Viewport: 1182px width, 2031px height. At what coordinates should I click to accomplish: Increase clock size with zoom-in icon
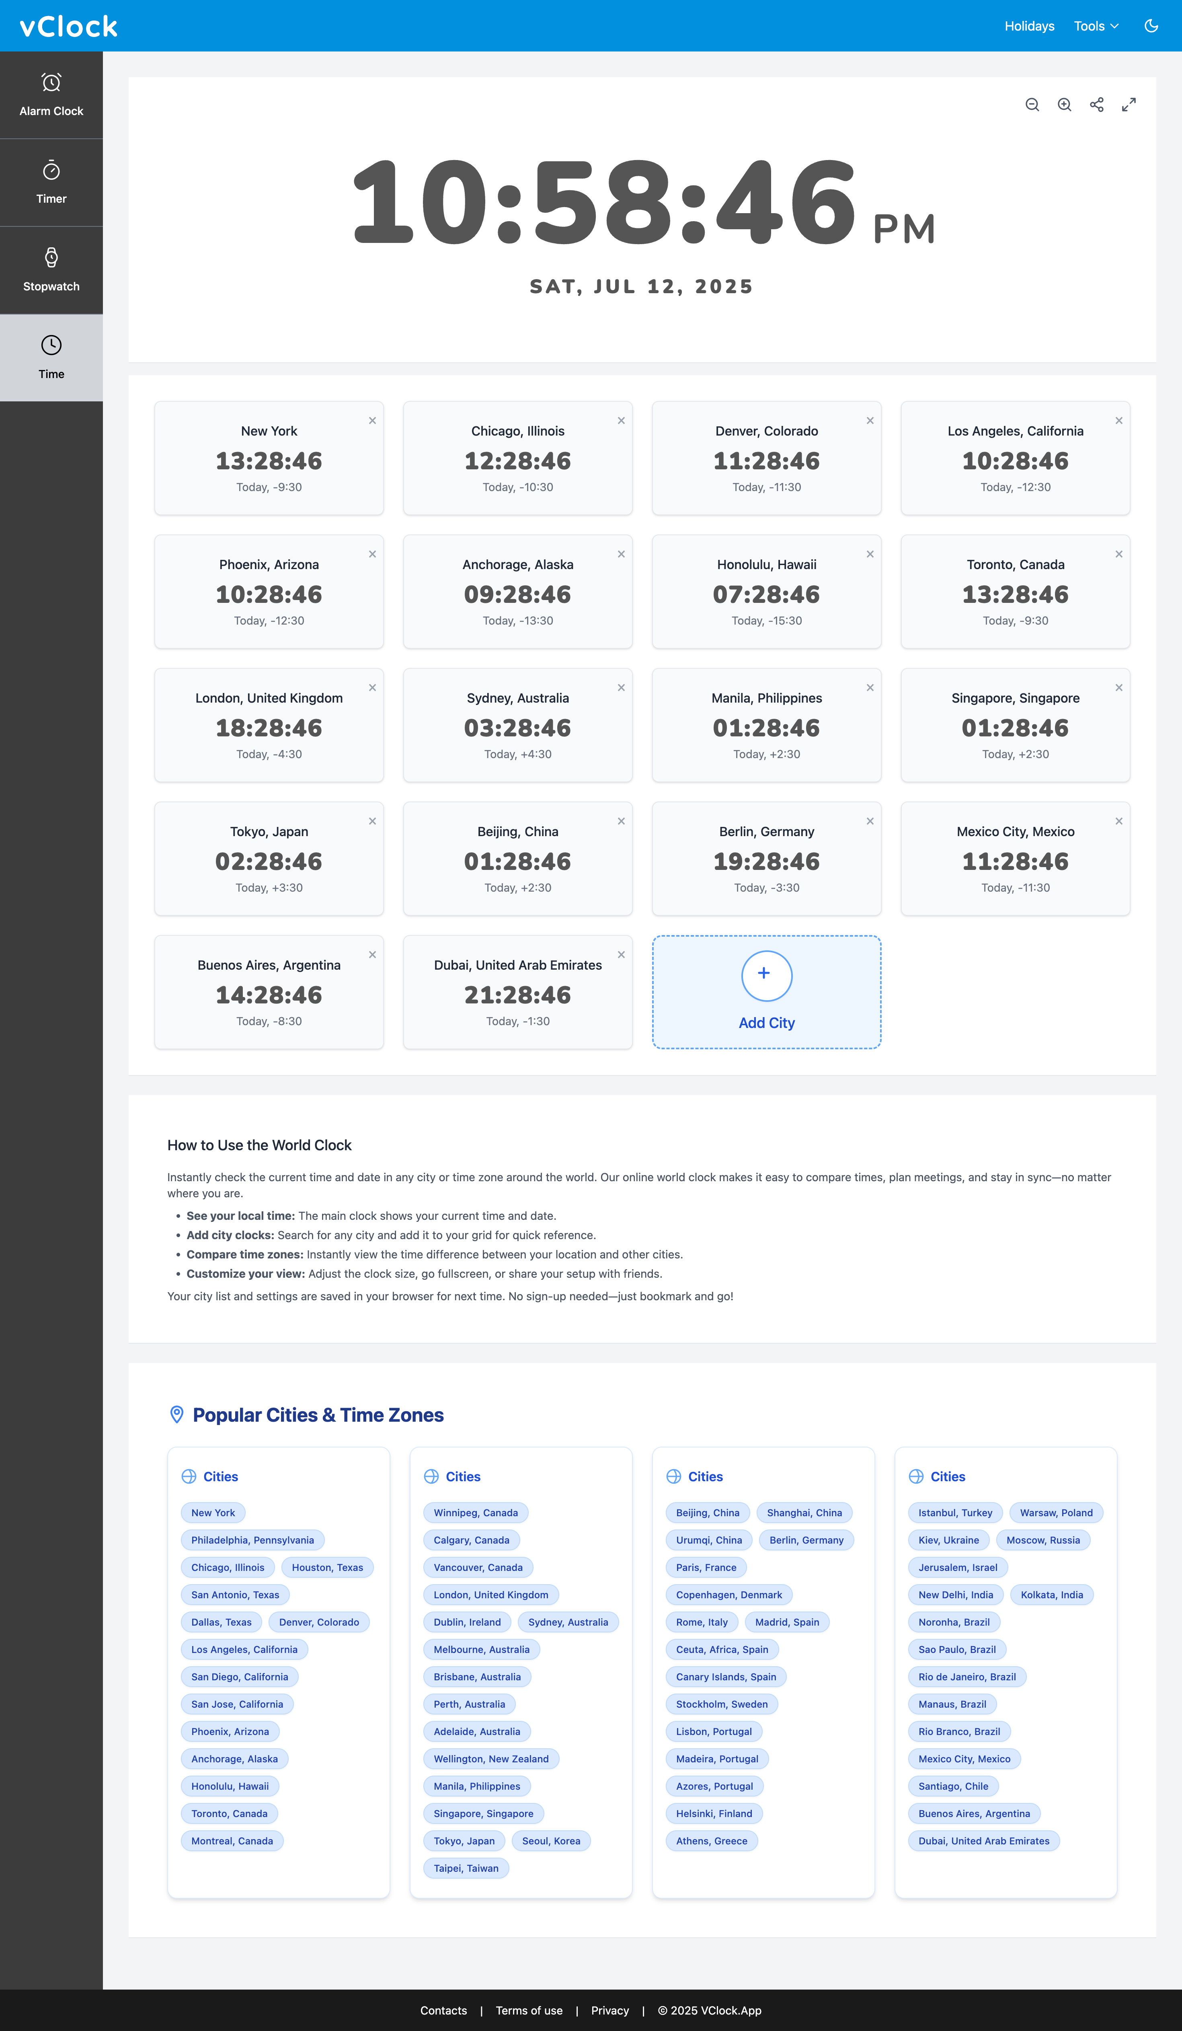click(x=1063, y=105)
